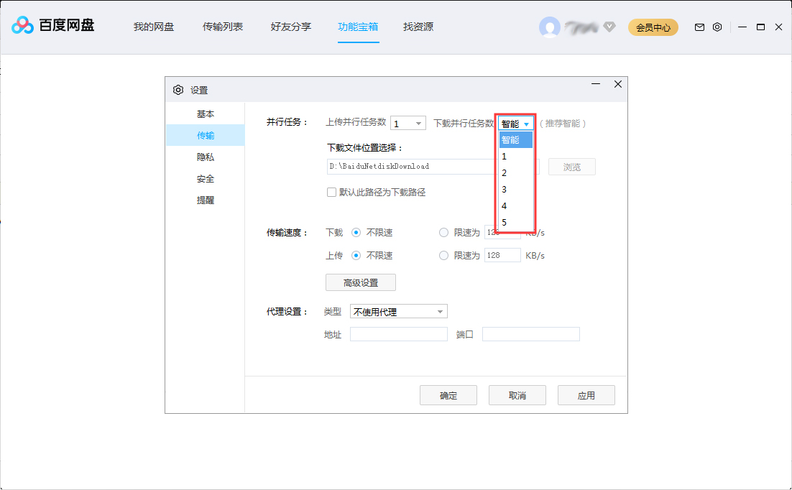Switch to the 找资源 tab
Screen dimensions: 792x490
click(x=418, y=27)
